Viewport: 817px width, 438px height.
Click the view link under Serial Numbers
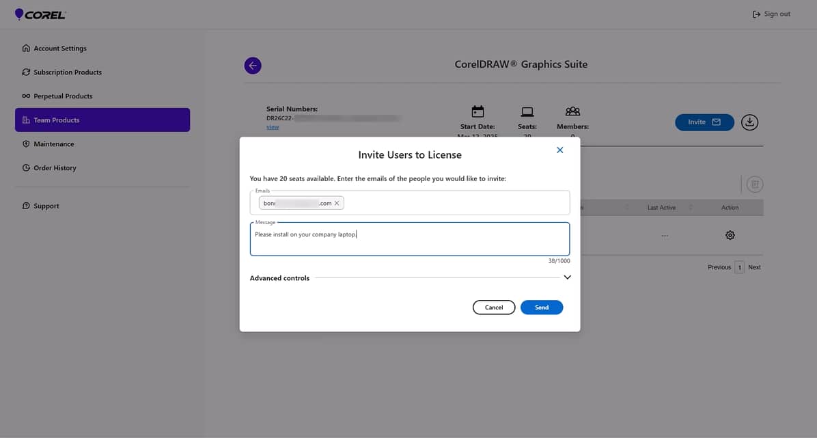point(273,126)
